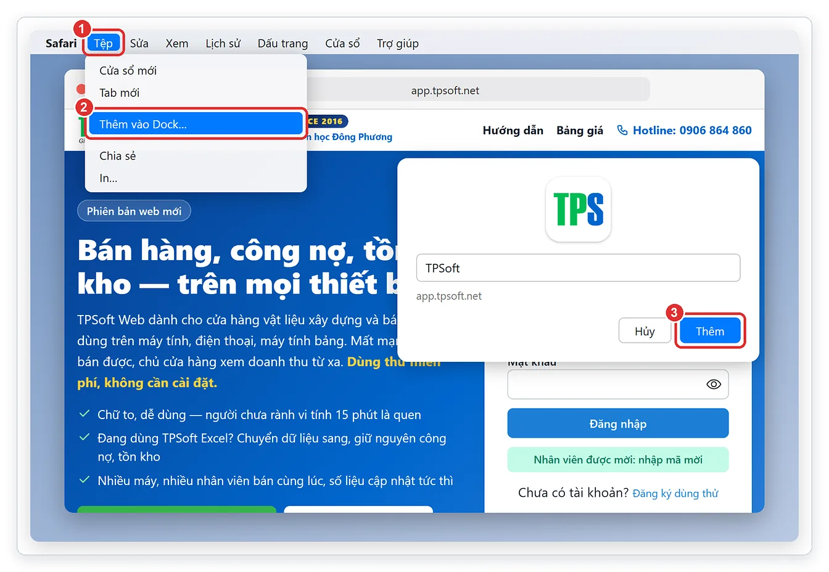Viewport: 829px width, 572px height.
Task: Click the password input field
Action: pos(618,384)
